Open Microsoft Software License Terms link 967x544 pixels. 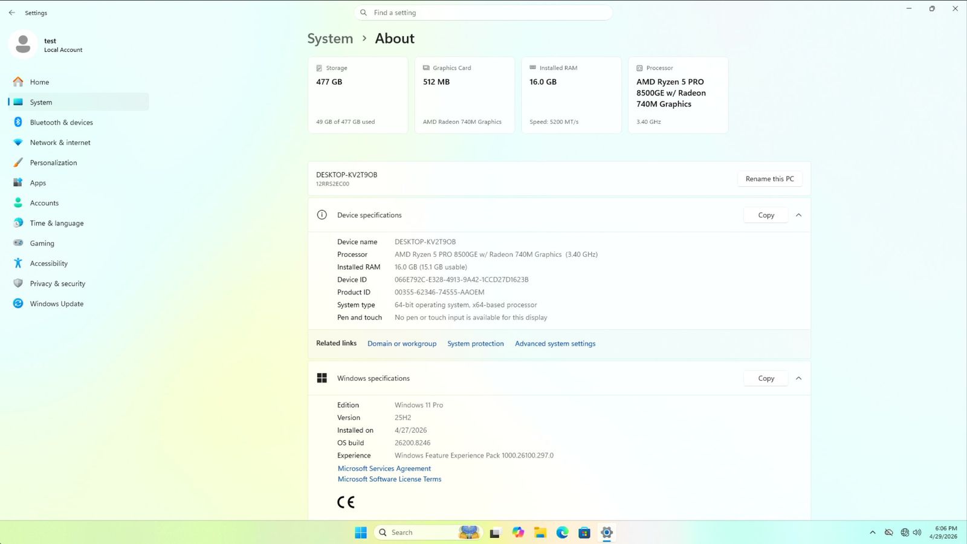pos(389,479)
